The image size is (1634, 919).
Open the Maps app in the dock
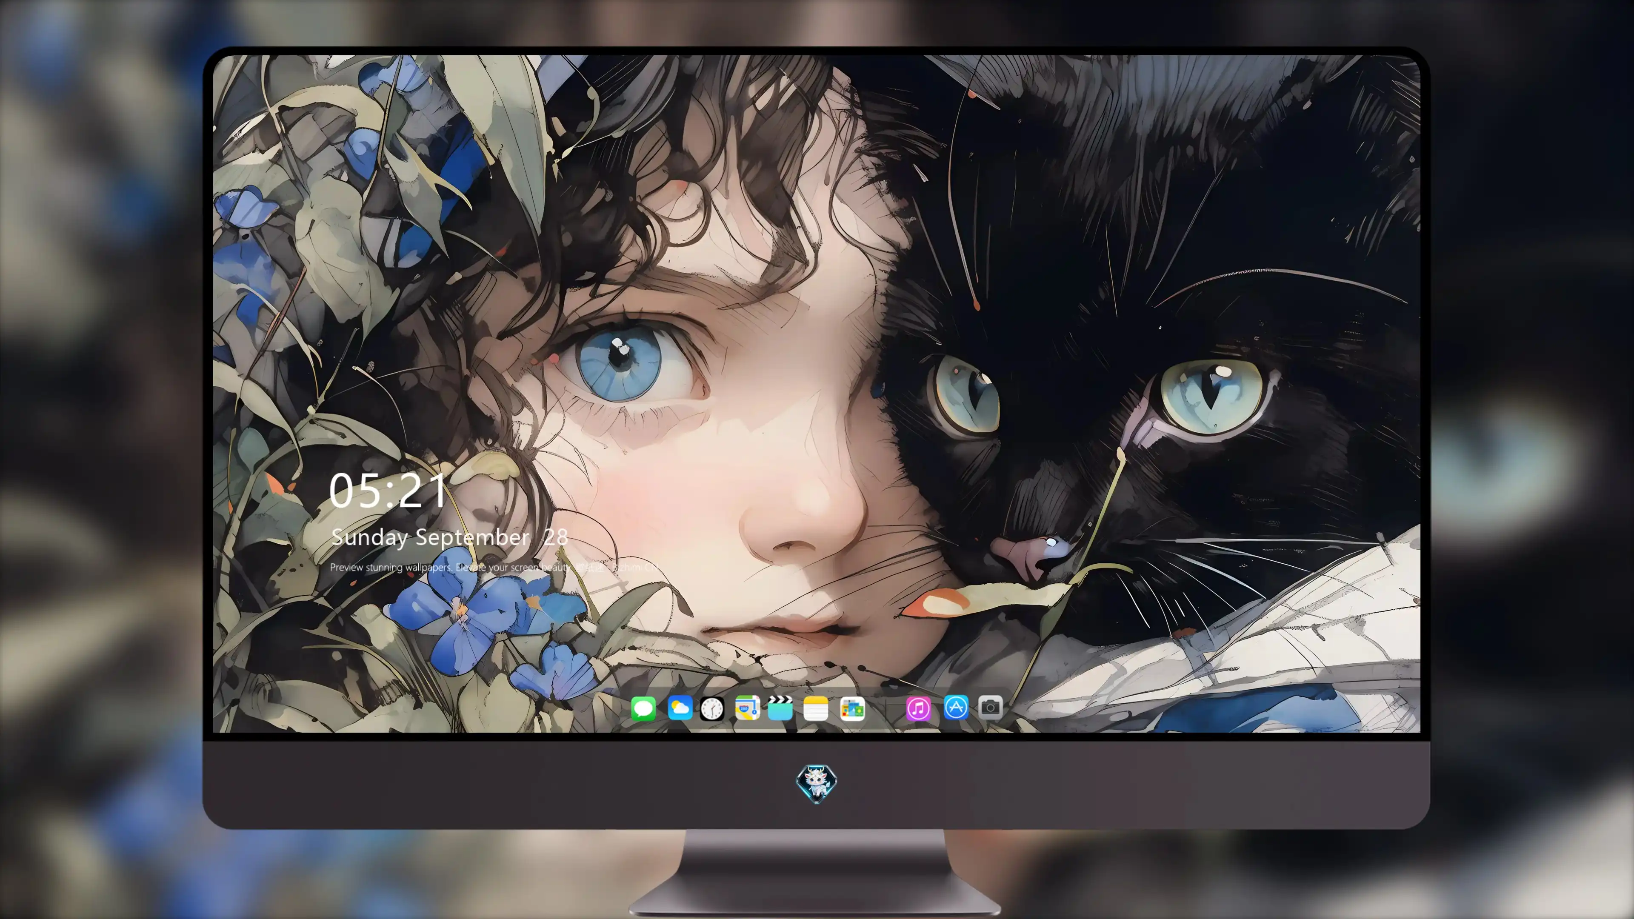747,708
